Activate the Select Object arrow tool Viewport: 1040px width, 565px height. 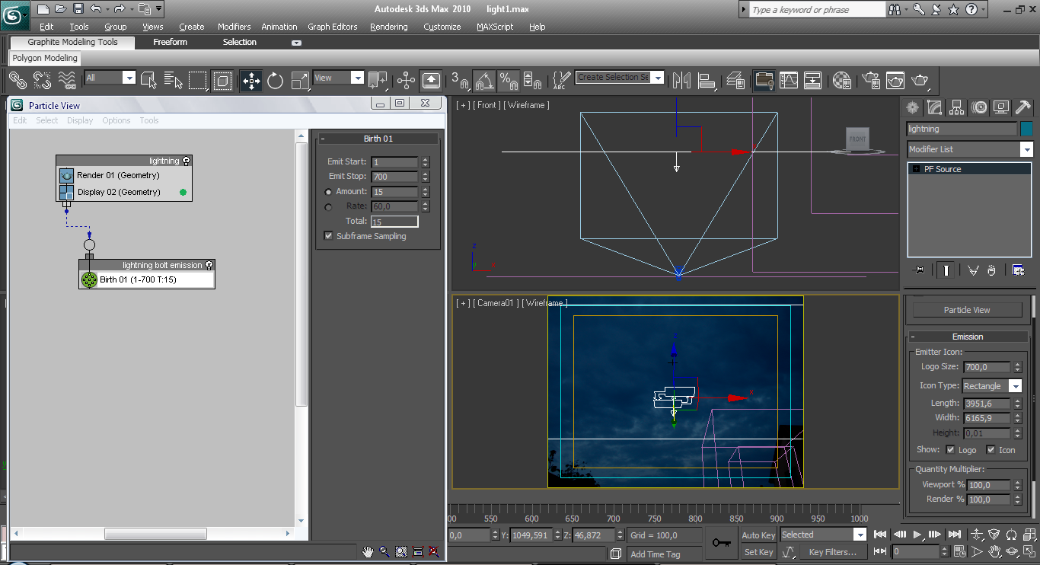click(x=149, y=80)
